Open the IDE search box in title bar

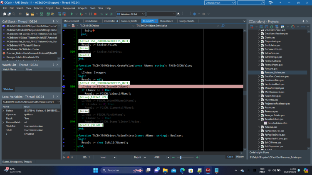click(251, 3)
